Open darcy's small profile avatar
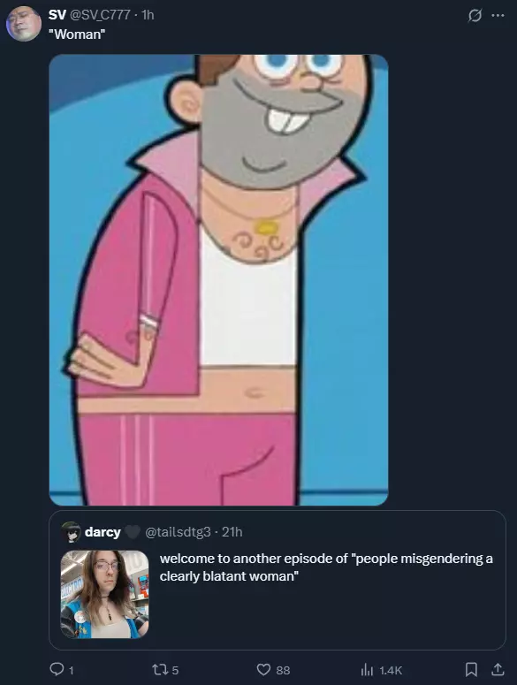Image resolution: width=517 pixels, height=685 pixels. [x=72, y=532]
